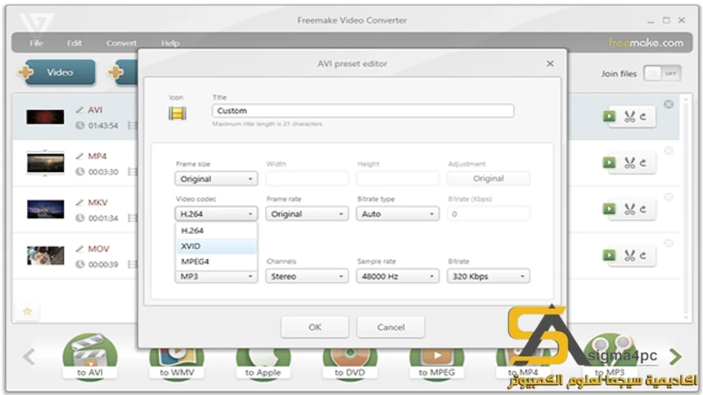This screenshot has width=703, height=395.
Task: Remove the MKV file from list
Action: click(x=668, y=197)
